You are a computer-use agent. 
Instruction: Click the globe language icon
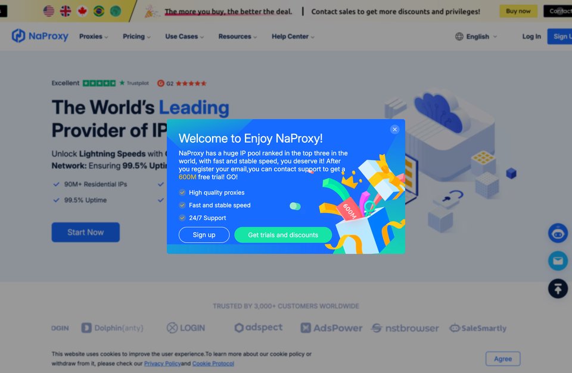tap(459, 36)
